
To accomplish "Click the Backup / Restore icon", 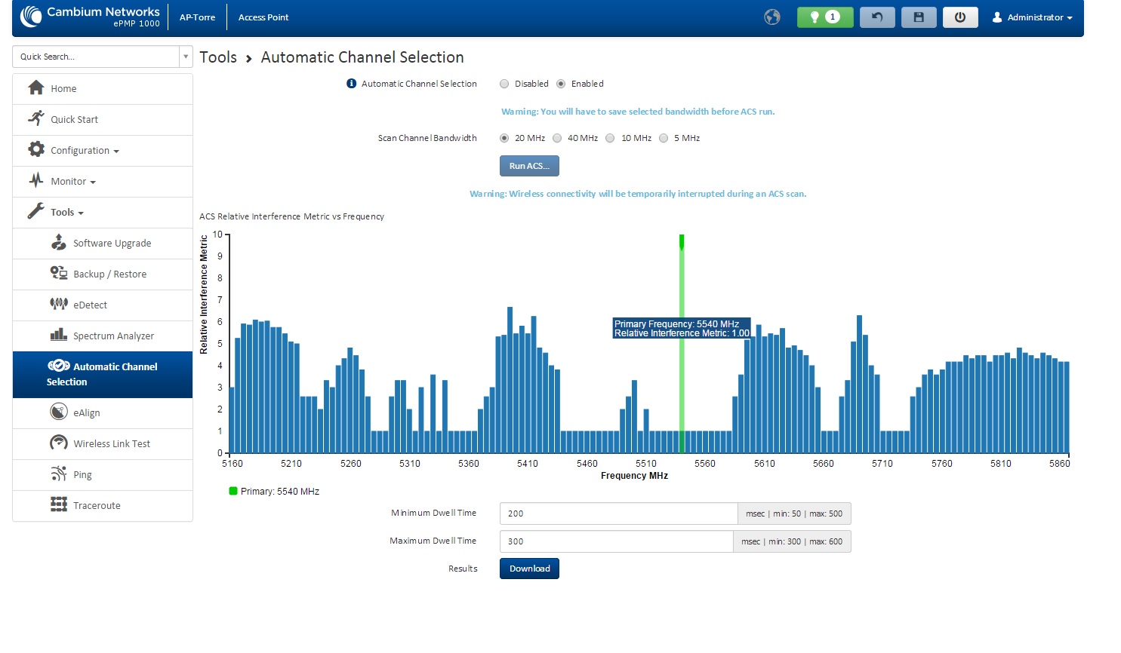I will [x=59, y=273].
